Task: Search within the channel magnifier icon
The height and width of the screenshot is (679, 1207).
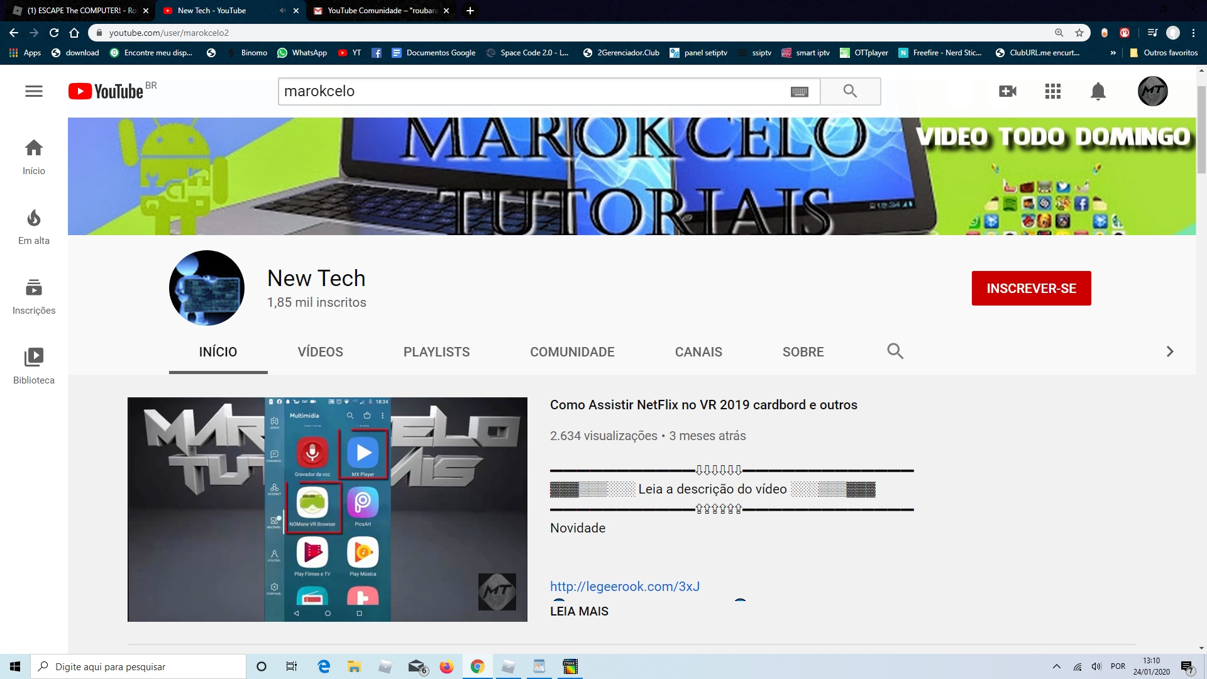Action: point(895,351)
